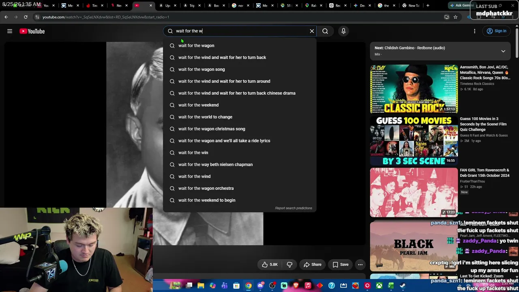Image resolution: width=519 pixels, height=292 pixels.
Task: Select "wagon and we'll all take a ride lyrics"
Action: point(239,141)
